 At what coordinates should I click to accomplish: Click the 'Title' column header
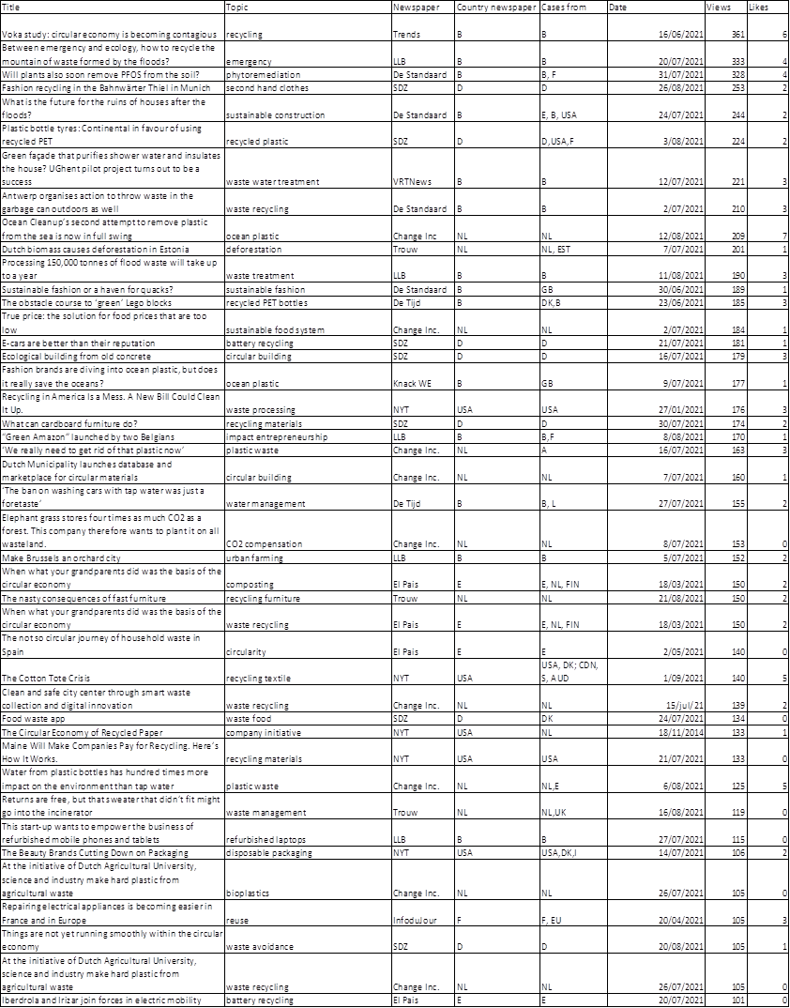tap(113, 8)
